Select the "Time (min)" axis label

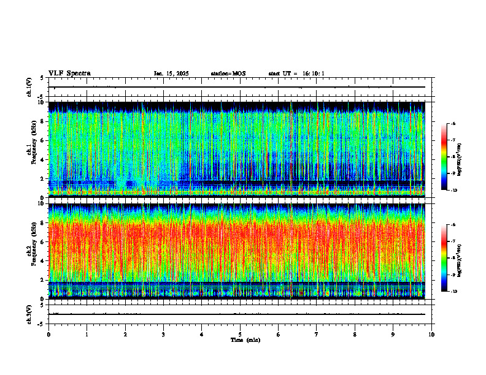coord(245,340)
